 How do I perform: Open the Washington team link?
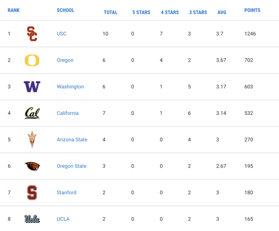70,87
